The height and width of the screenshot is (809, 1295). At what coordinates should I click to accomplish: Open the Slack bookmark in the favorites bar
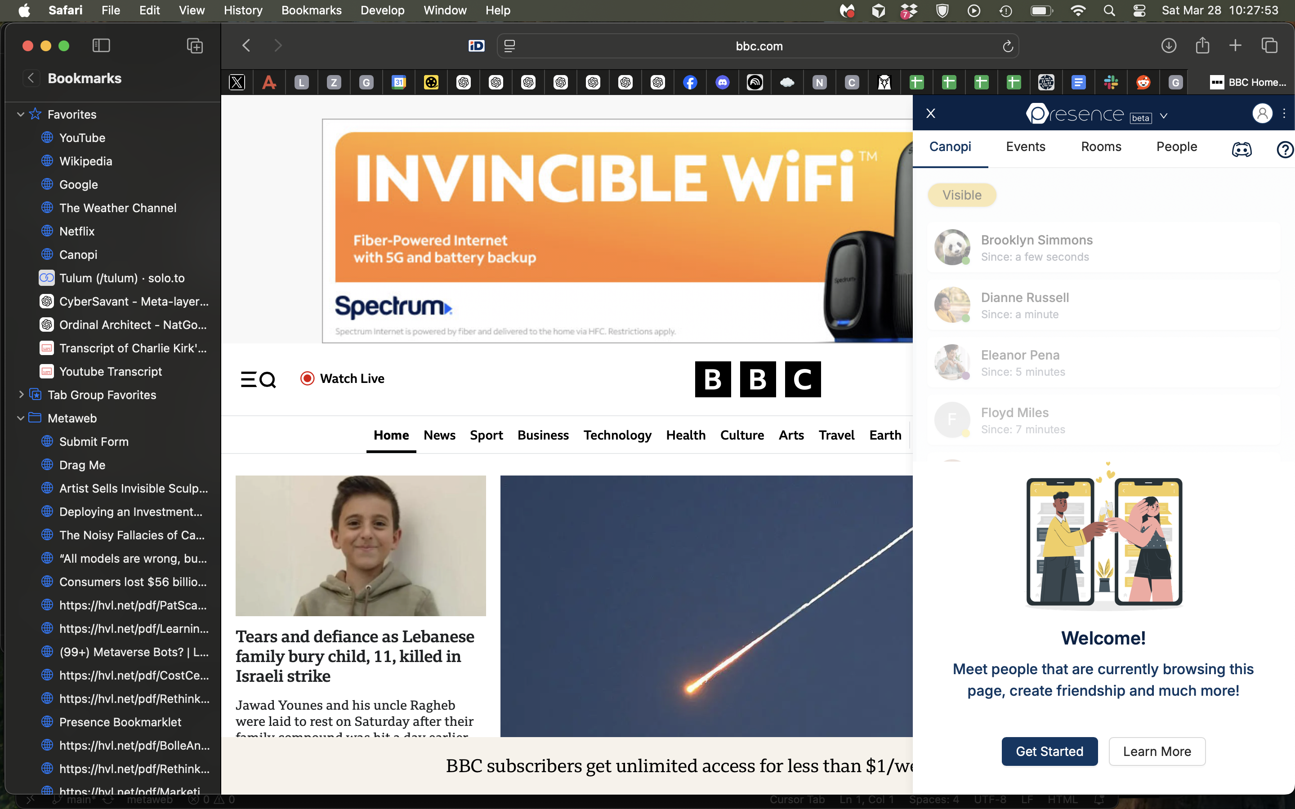click(x=1111, y=82)
